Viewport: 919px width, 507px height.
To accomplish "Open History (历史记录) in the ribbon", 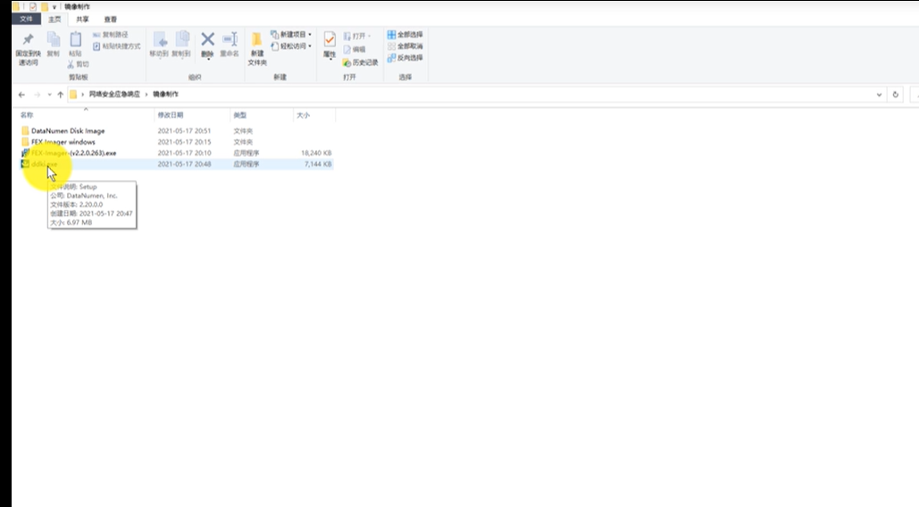I will coord(361,62).
